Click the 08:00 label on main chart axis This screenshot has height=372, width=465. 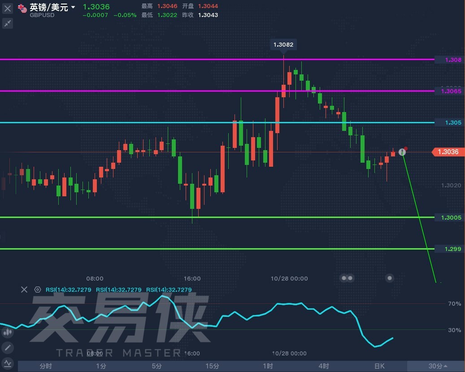coord(95,279)
